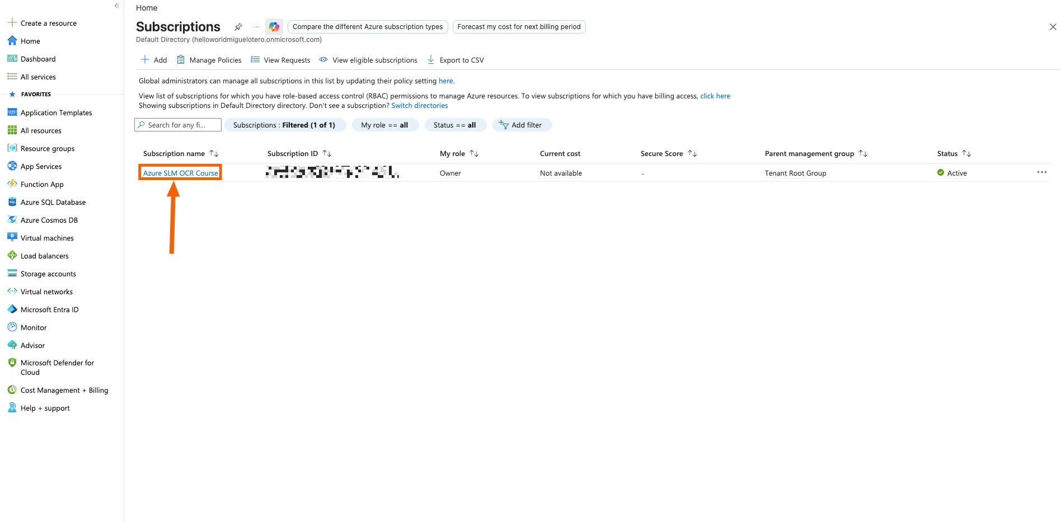
Task: Open the Status == all filter
Action: [x=455, y=125]
